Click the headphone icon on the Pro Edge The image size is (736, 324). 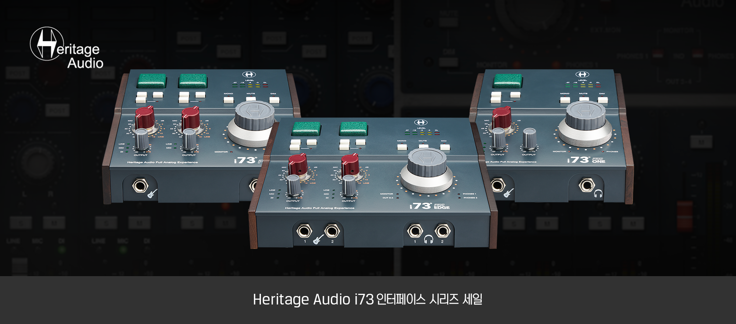click(428, 240)
